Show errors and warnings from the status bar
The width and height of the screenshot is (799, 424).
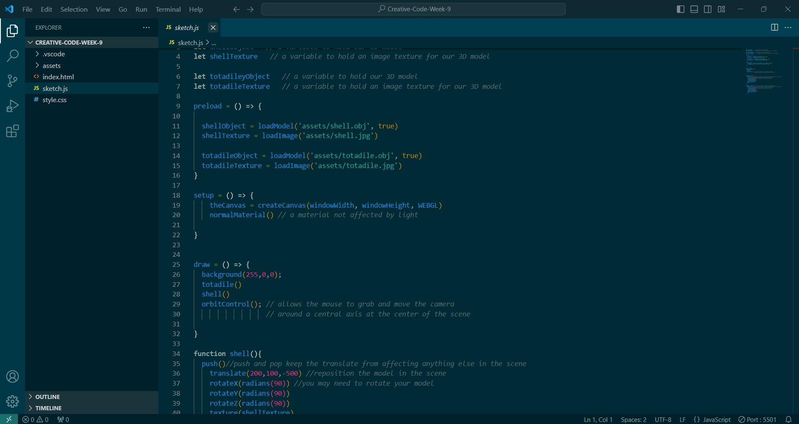pyautogui.click(x=35, y=419)
